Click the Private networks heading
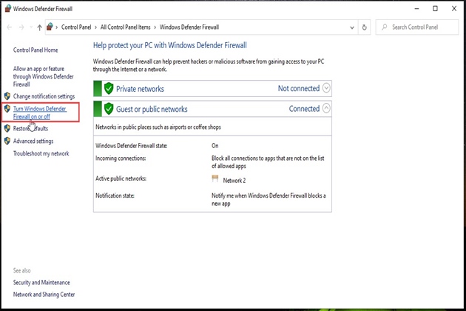The height and width of the screenshot is (311, 466). click(x=140, y=89)
